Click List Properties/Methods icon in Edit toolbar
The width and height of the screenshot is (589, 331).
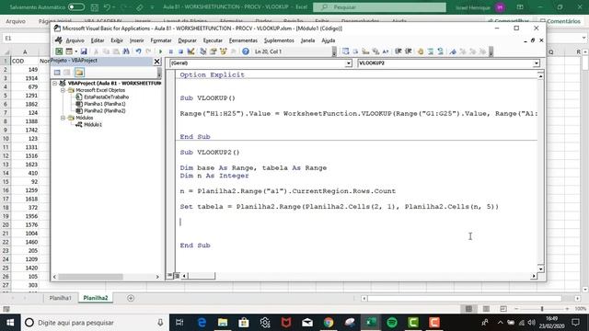pyautogui.click(x=345, y=51)
